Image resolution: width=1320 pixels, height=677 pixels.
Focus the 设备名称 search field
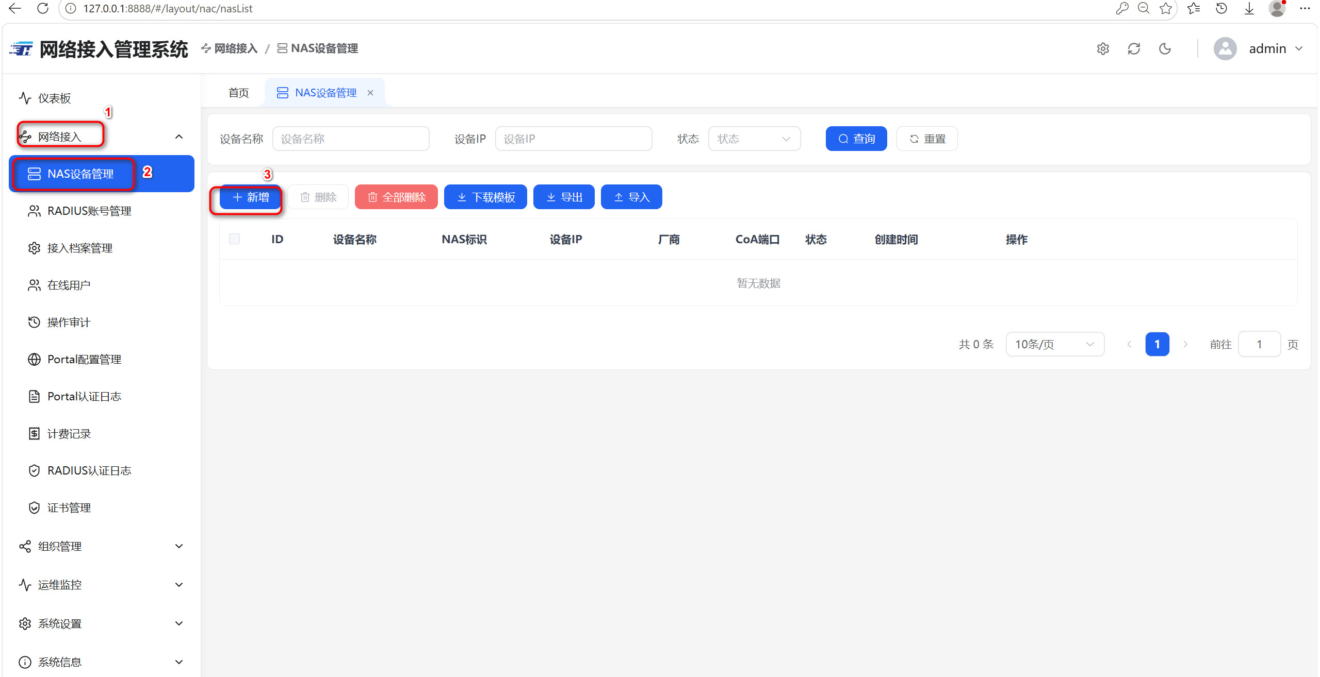[x=351, y=139]
